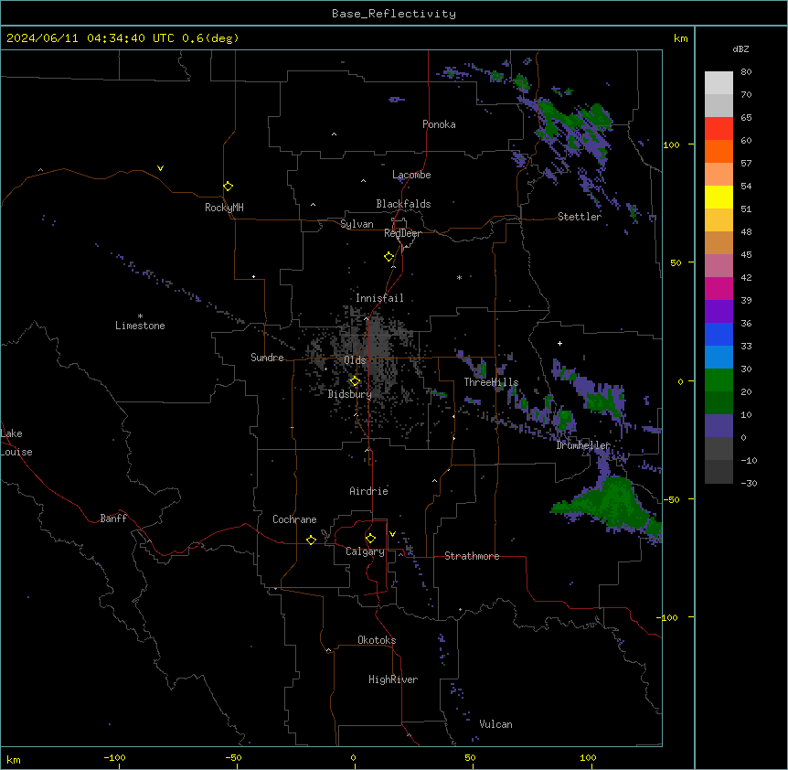The image size is (788, 770).
Task: Click the Drumheller town label
Action: (x=583, y=445)
